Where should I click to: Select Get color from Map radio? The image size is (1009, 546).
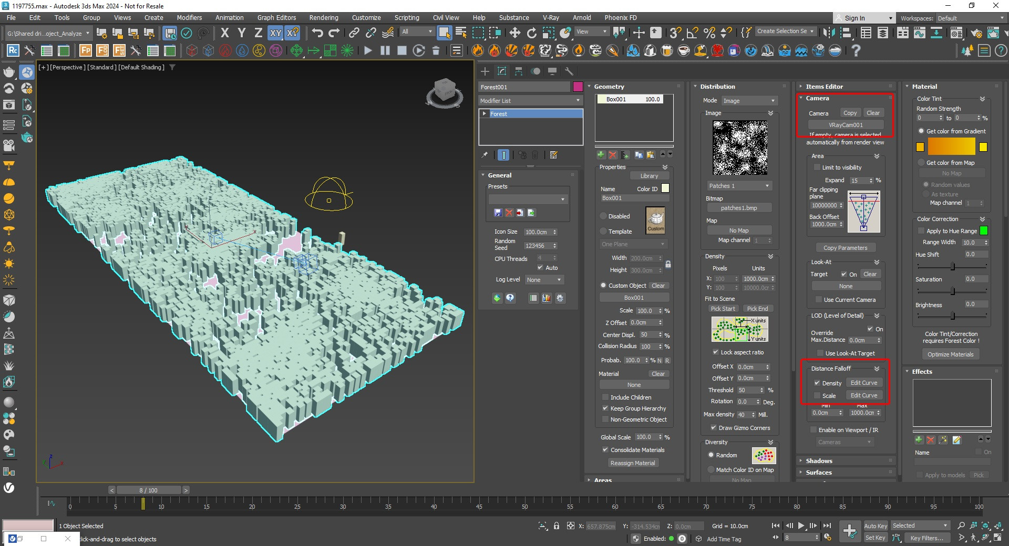921,163
